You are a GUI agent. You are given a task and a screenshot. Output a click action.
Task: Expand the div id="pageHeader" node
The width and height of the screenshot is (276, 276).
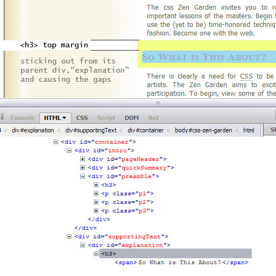coord(82,159)
